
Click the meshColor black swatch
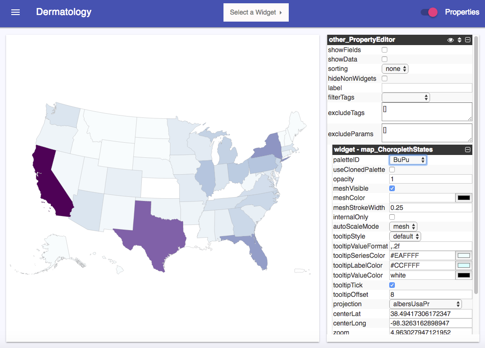[464, 198]
